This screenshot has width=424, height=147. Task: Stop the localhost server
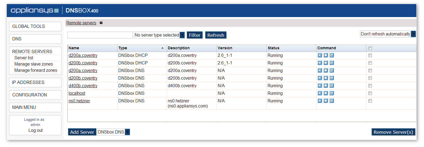coord(326,93)
